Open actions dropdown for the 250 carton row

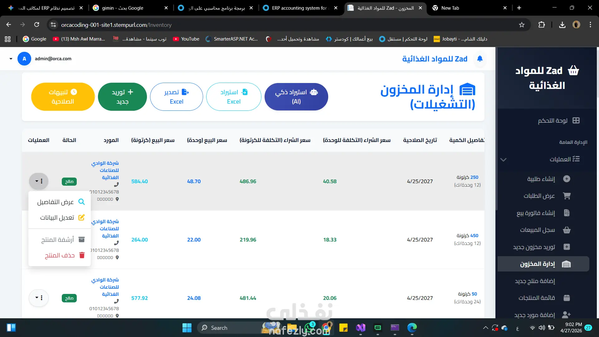click(x=39, y=181)
